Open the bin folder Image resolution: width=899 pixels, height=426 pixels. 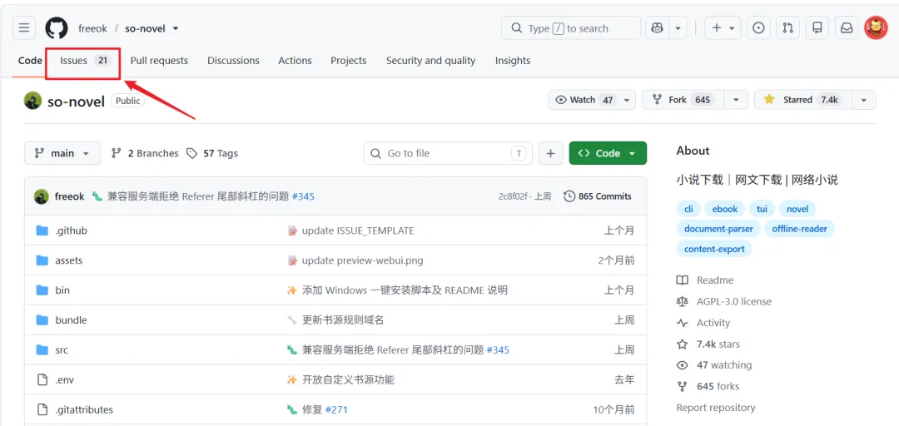[x=62, y=290]
